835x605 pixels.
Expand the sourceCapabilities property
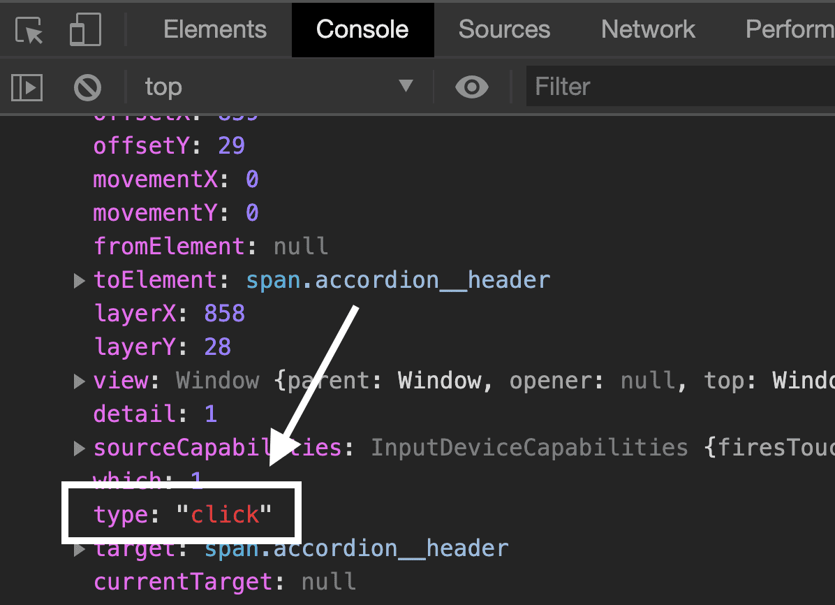click(79, 448)
